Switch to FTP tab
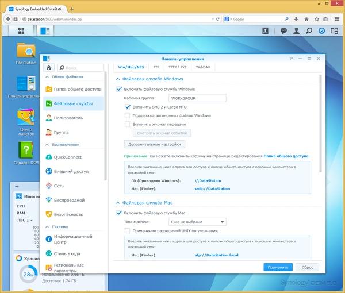Screen dimensions: 345x293 point(156,67)
